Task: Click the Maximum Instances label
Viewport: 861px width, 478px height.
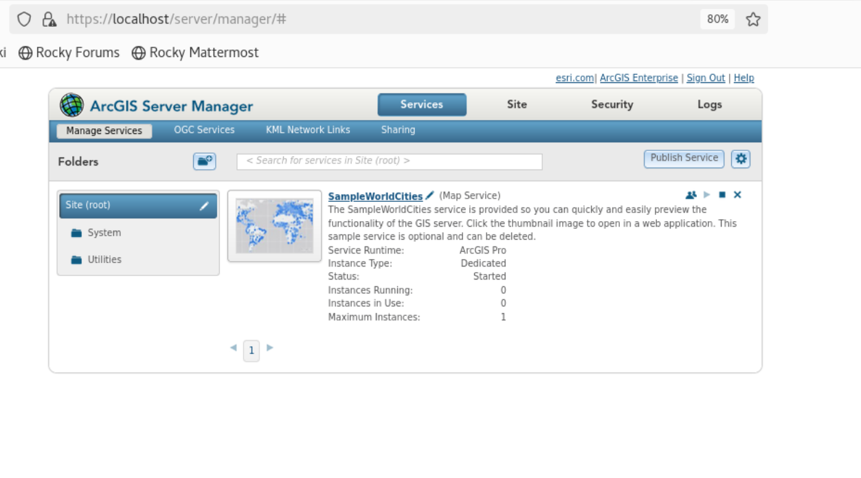Action: [374, 317]
